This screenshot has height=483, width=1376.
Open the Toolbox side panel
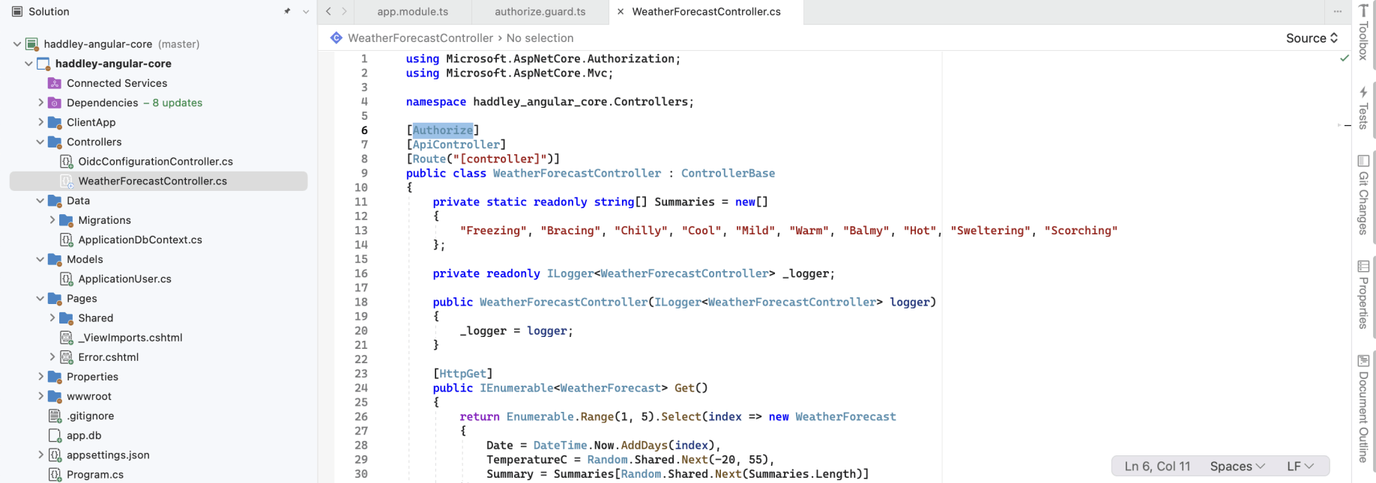tap(1363, 31)
